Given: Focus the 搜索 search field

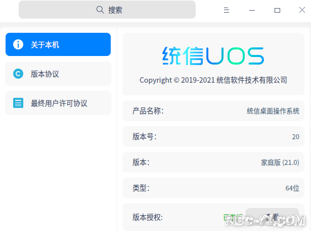Looking at the screenshot, I should 107,10.
